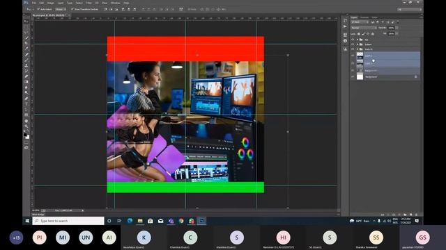The height and width of the screenshot is (250, 446).
Task: Select the Eraser tool
Action: tap(26, 76)
